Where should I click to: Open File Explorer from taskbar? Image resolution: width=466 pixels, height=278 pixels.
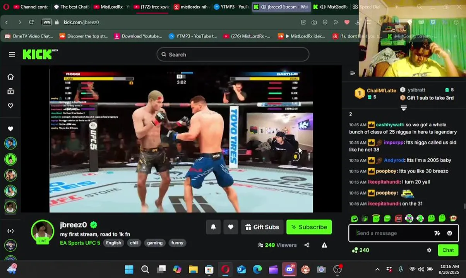193,270
